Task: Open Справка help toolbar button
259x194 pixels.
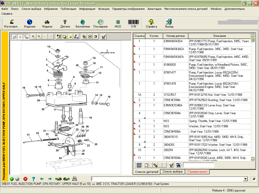Action: click(x=151, y=23)
